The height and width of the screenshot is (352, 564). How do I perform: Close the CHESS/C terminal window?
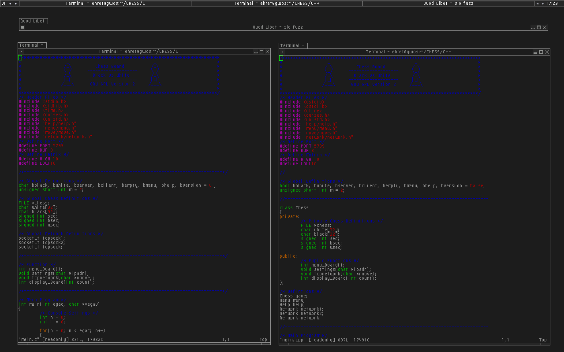[267, 52]
